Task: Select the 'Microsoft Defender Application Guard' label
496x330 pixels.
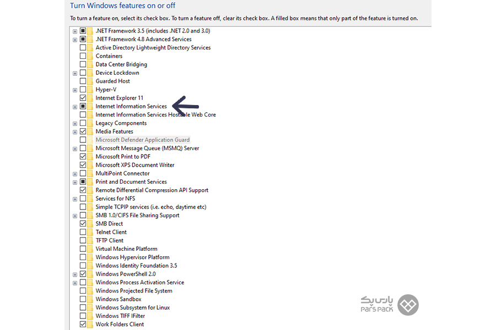Action: pos(143,140)
